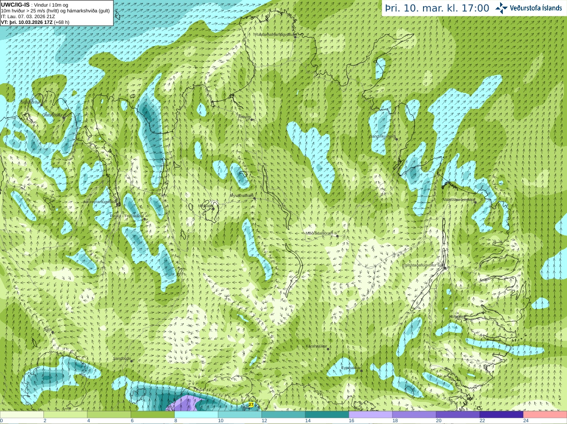Click the 'IT: Lau. 07. 03. 2026 21Z' line
The height and width of the screenshot is (424, 567).
(x=28, y=16)
